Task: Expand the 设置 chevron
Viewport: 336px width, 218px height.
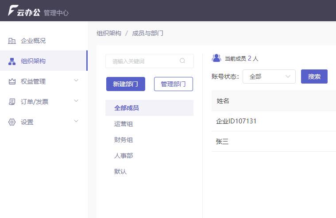Action: pyautogui.click(x=76, y=121)
